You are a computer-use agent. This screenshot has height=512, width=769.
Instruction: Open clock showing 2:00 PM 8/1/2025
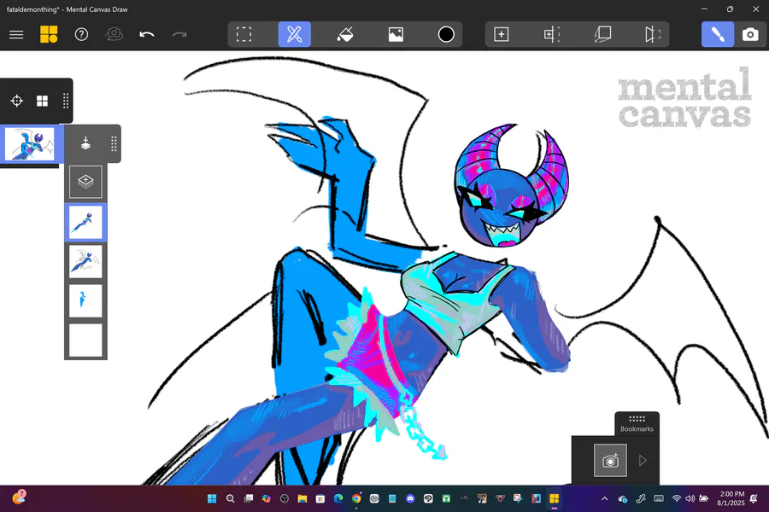click(731, 498)
